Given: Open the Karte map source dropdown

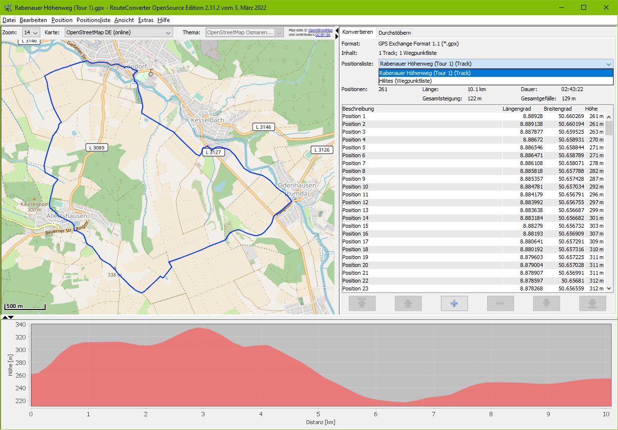Looking at the screenshot, I should coord(118,32).
